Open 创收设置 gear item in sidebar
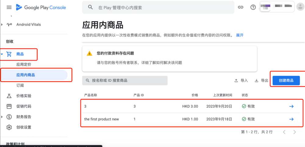Screen dimensions: 305x147 coord(24,127)
